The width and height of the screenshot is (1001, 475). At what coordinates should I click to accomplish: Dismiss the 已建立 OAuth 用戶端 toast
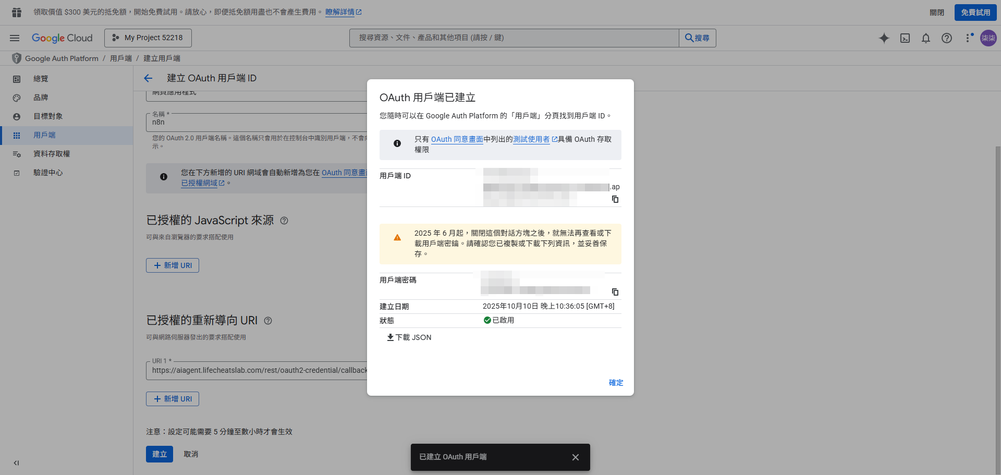[575, 457]
